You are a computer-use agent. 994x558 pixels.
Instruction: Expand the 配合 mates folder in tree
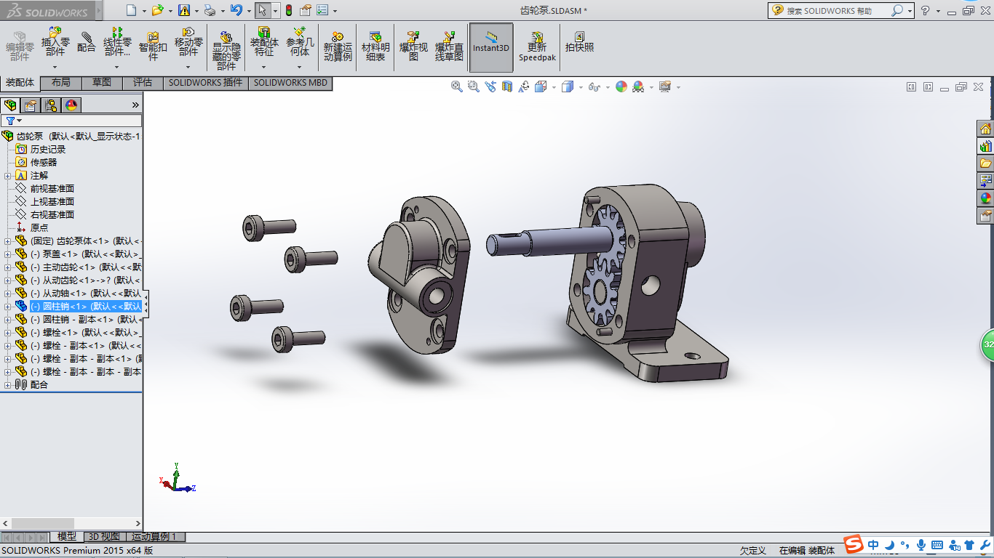click(x=7, y=385)
